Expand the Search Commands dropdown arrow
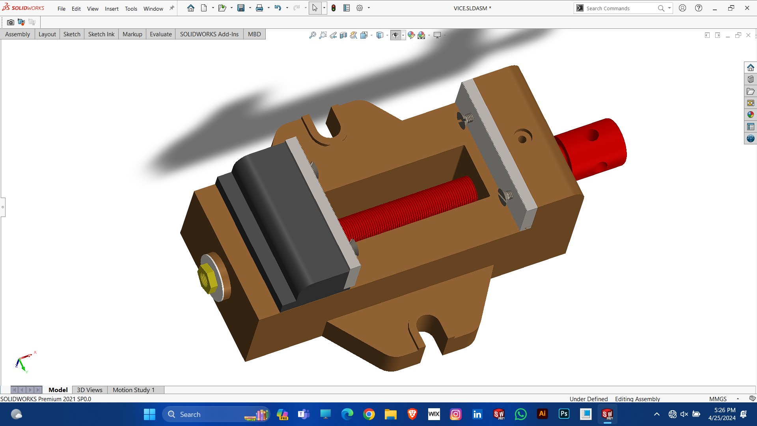 [669, 8]
